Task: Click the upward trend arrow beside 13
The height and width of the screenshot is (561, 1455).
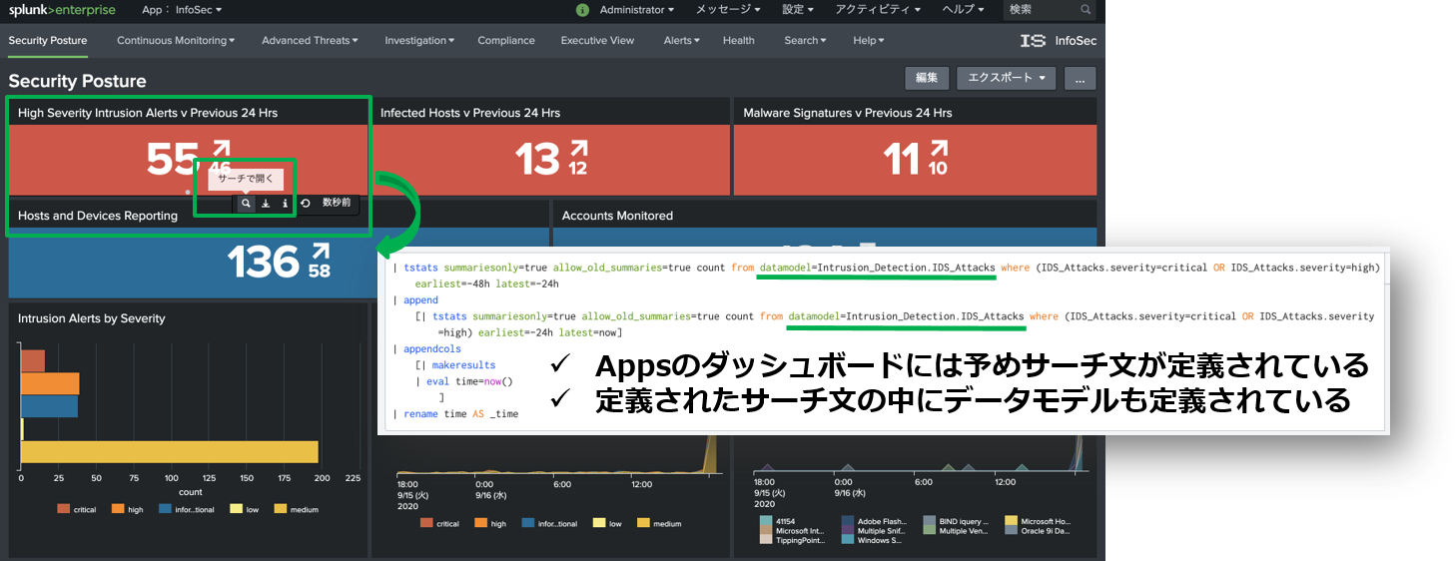Action: point(577,150)
